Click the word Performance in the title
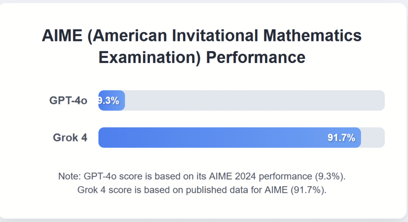The height and width of the screenshot is (222, 408). point(255,57)
